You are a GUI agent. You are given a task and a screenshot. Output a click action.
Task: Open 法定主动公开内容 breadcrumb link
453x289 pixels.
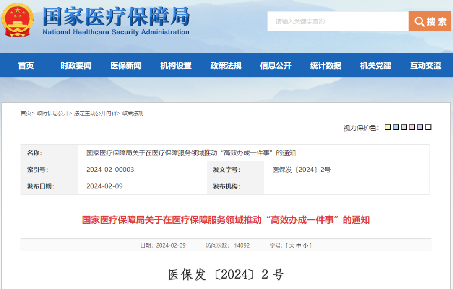click(95, 113)
